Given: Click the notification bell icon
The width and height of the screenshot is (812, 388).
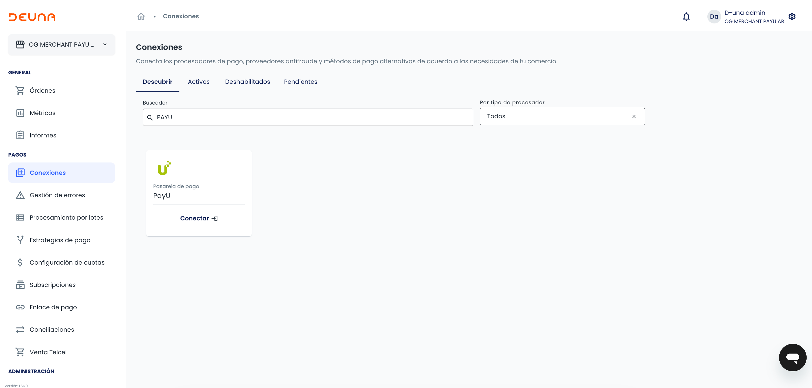Looking at the screenshot, I should (x=686, y=16).
